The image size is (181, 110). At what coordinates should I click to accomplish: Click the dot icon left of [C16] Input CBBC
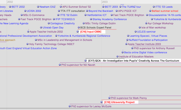coord(78,32)
